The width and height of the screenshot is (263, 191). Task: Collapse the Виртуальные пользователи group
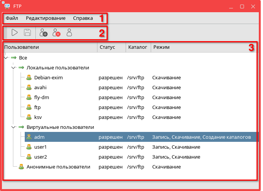(13, 127)
